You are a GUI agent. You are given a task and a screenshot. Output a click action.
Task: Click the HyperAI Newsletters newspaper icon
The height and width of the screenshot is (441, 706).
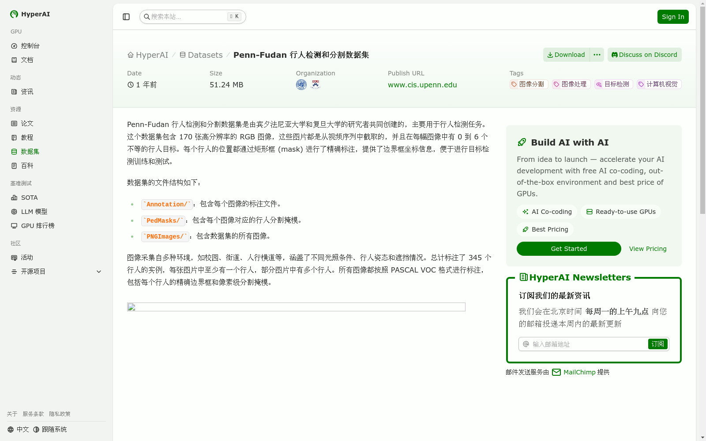coord(524,277)
